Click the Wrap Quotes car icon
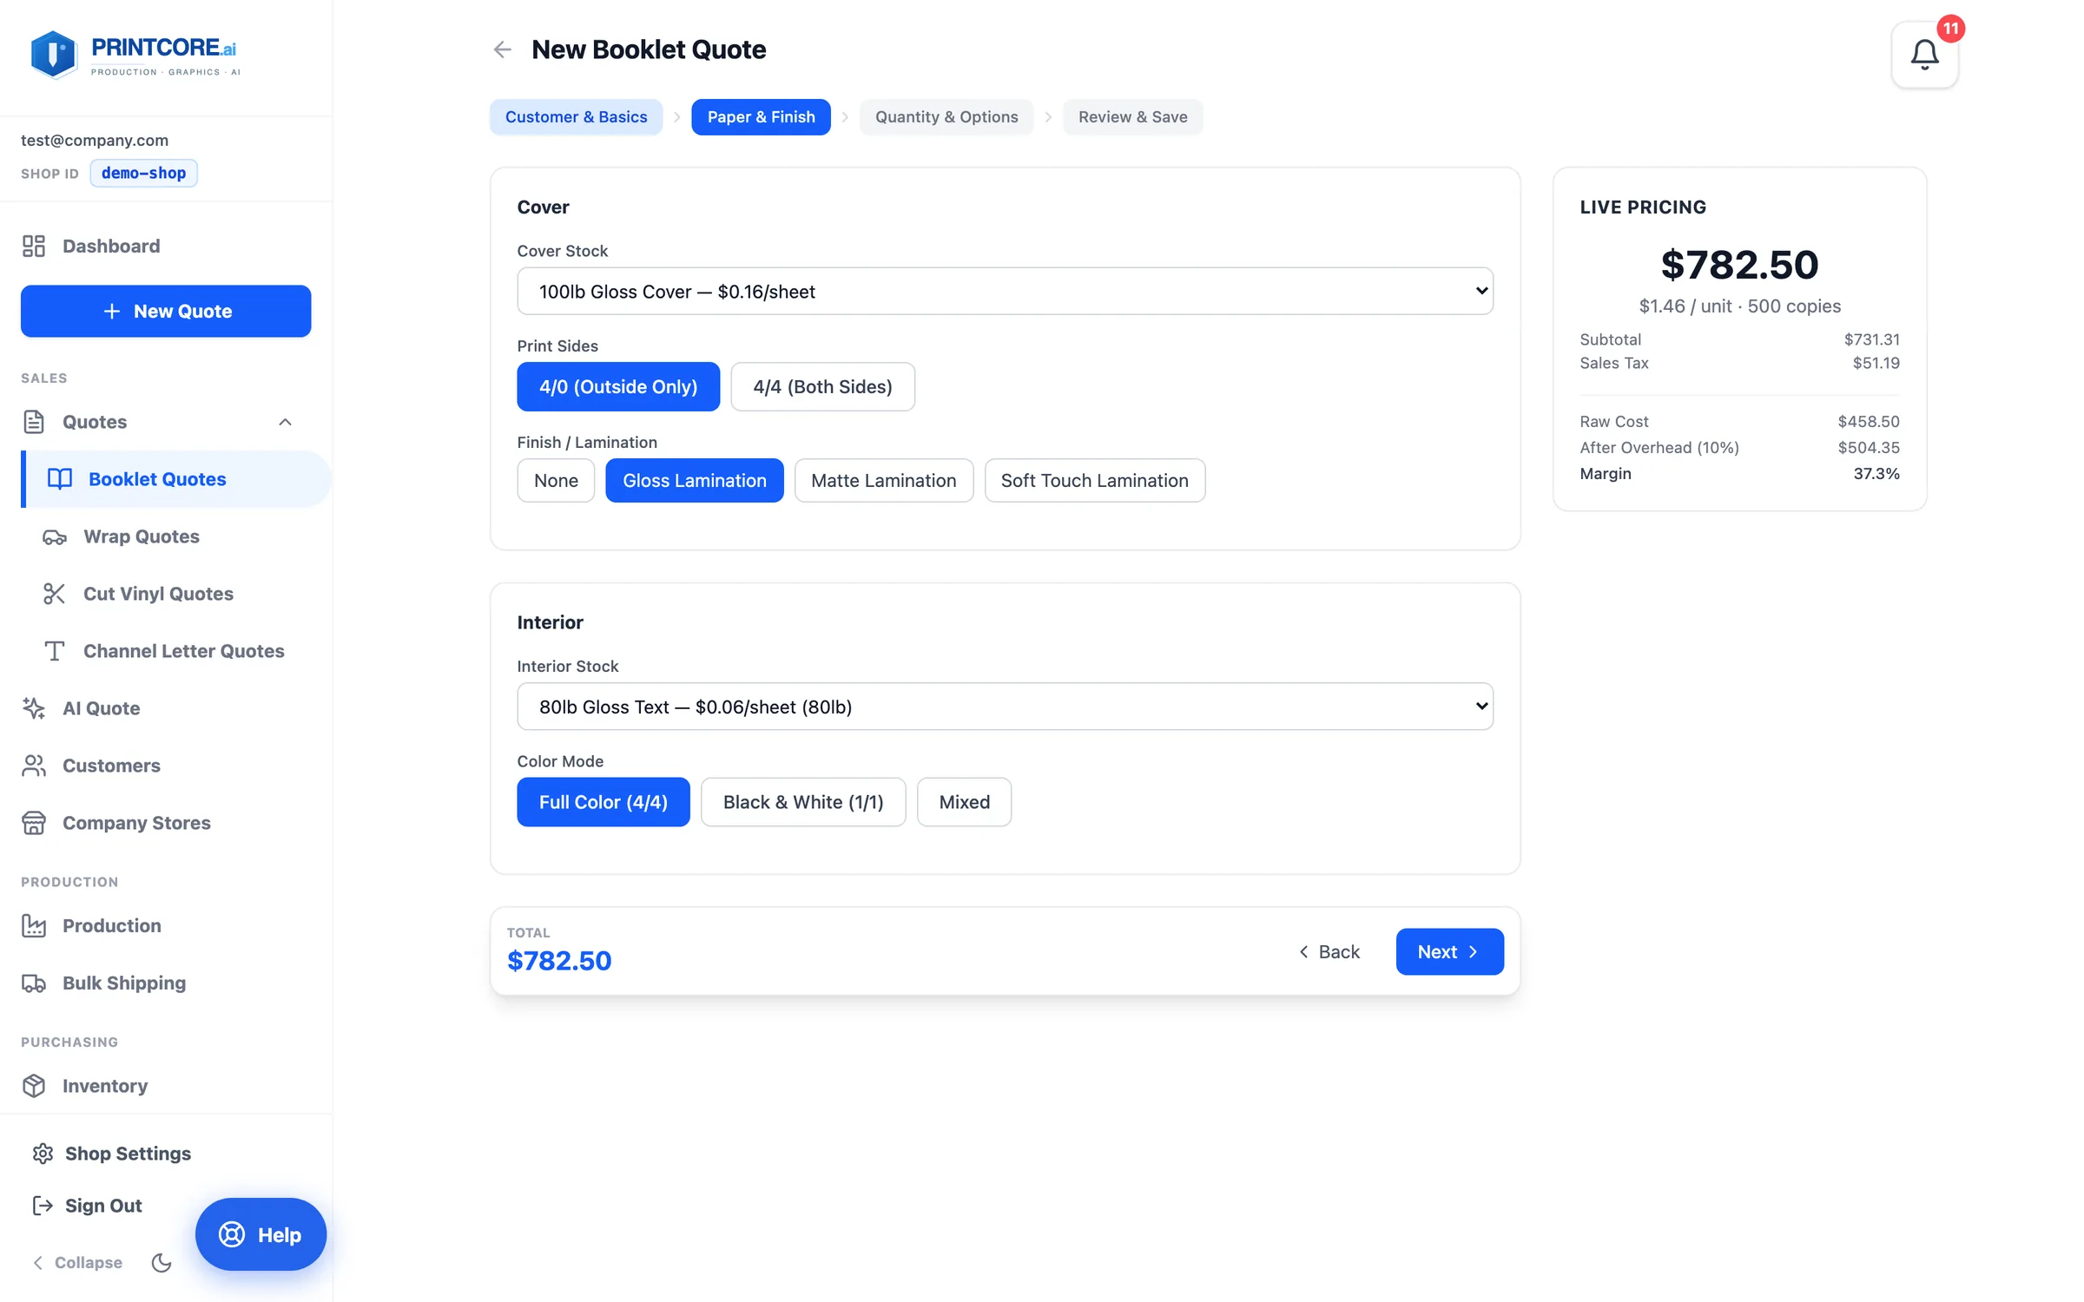 click(x=55, y=537)
